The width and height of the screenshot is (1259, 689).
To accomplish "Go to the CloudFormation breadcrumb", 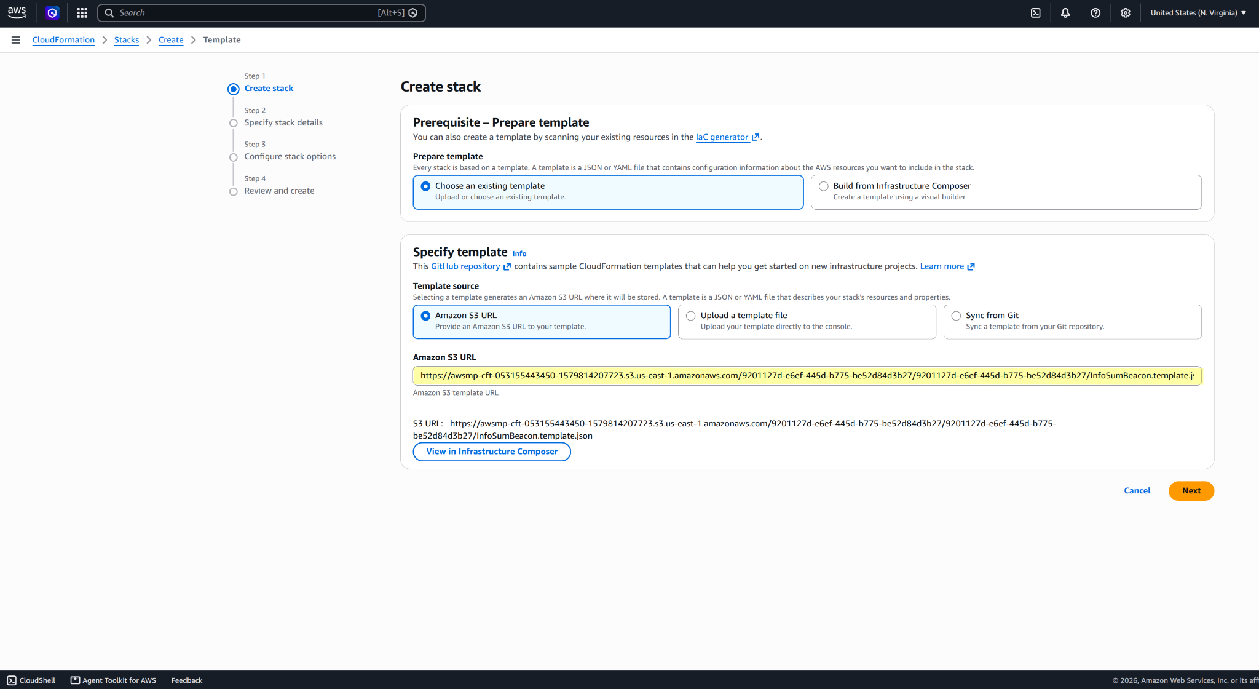I will coord(63,40).
